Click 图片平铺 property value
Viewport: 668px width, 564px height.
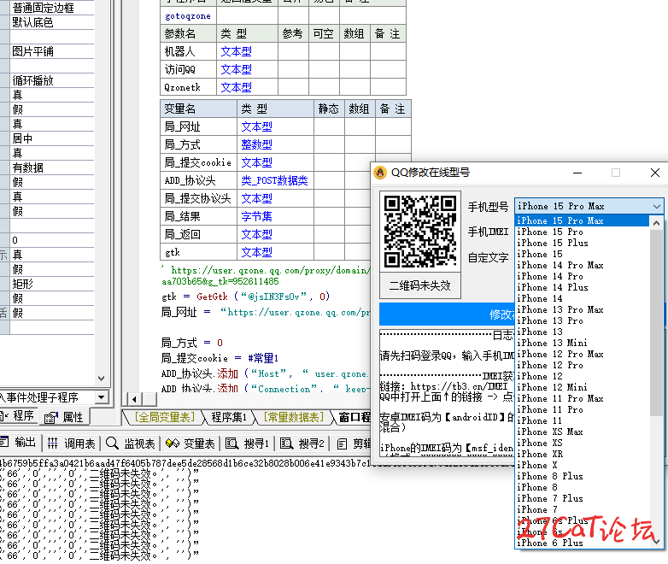pyautogui.click(x=52, y=51)
